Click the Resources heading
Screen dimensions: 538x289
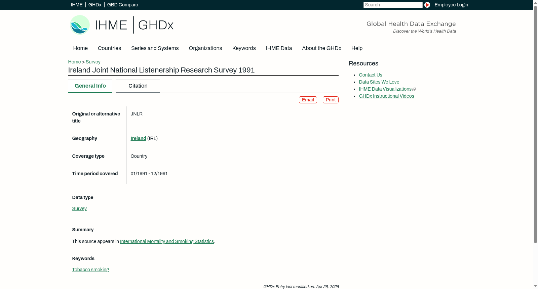point(363,63)
